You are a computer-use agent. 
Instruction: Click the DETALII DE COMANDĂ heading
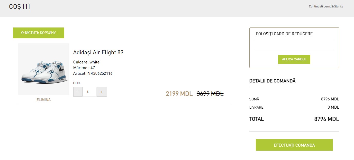(273, 81)
